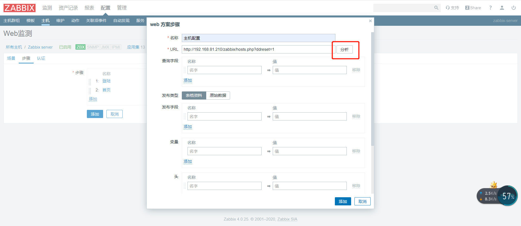Open the Zabbix SIA footer link

(287, 219)
